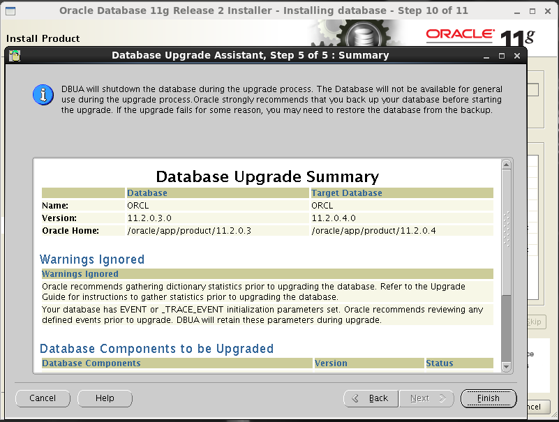Click the disabled Next button

click(x=426, y=398)
